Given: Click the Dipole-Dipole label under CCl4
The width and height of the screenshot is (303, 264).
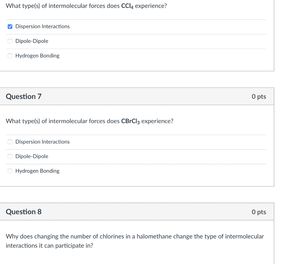Looking at the screenshot, I should point(31,41).
